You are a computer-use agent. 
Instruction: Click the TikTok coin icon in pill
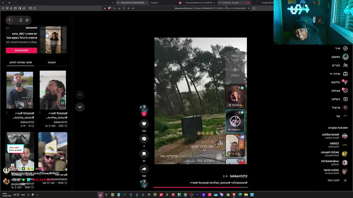pyautogui.click(x=27, y=20)
